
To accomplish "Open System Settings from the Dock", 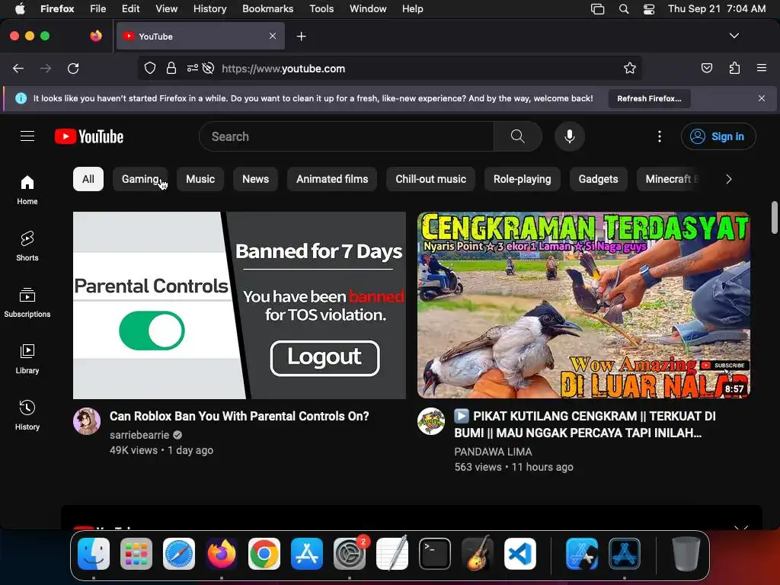I will pyautogui.click(x=350, y=554).
